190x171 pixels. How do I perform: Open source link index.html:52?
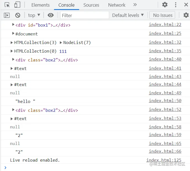pyautogui.click(x=165, y=110)
